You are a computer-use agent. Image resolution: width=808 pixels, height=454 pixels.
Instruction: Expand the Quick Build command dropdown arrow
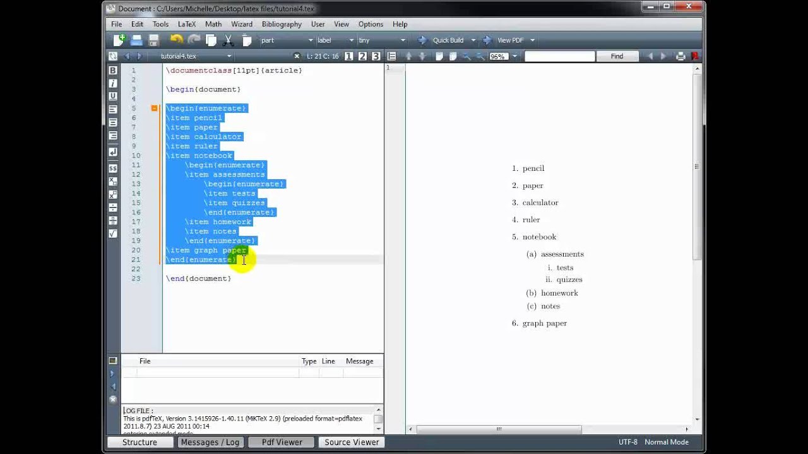click(473, 40)
